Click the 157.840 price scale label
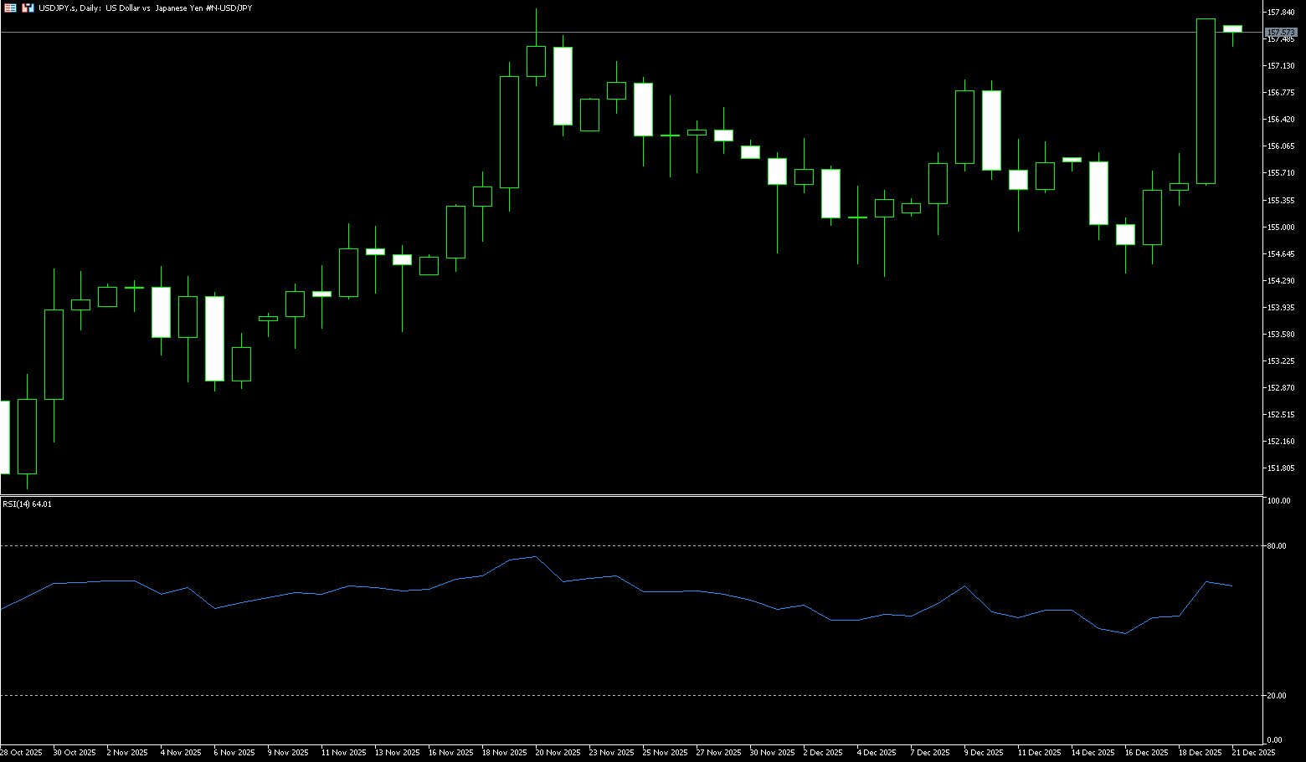 [x=1281, y=13]
